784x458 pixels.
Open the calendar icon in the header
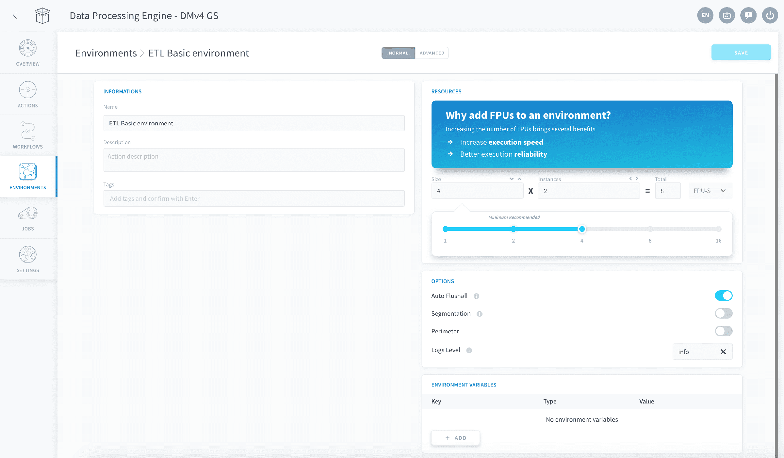pos(727,15)
